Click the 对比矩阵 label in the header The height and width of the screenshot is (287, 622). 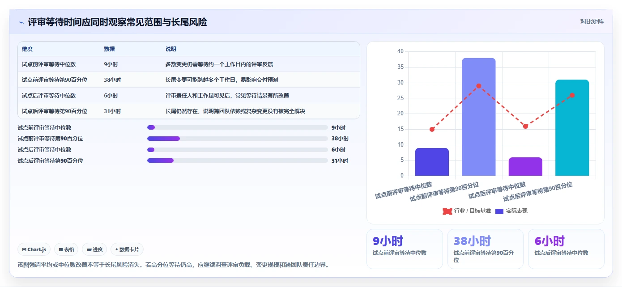coord(592,21)
